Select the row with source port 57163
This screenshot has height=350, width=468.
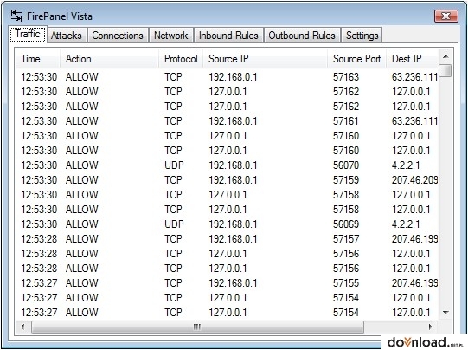pyautogui.click(x=228, y=77)
